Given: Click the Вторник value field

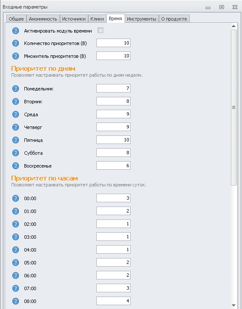Looking at the screenshot, I should click(x=114, y=101).
